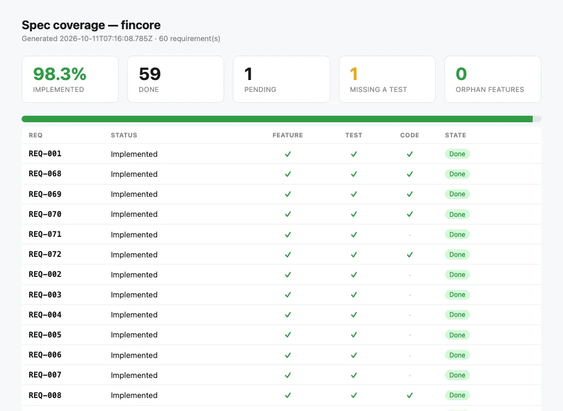This screenshot has width=563, height=411.
Task: Click the Feature checkmark in the REQ-008 row
Action: [287, 395]
